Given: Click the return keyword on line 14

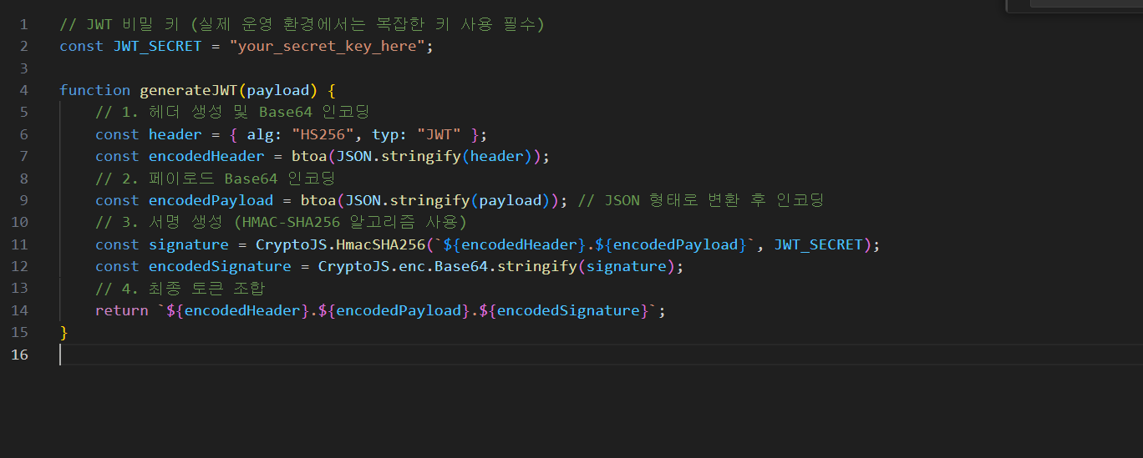Looking at the screenshot, I should (122, 310).
